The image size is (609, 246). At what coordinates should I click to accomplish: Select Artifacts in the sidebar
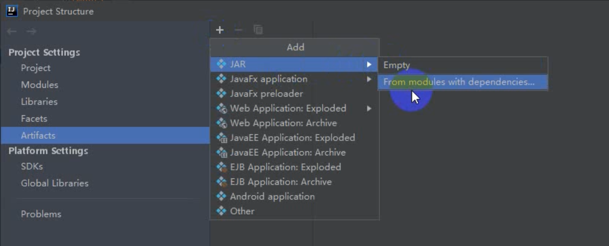click(x=105, y=136)
